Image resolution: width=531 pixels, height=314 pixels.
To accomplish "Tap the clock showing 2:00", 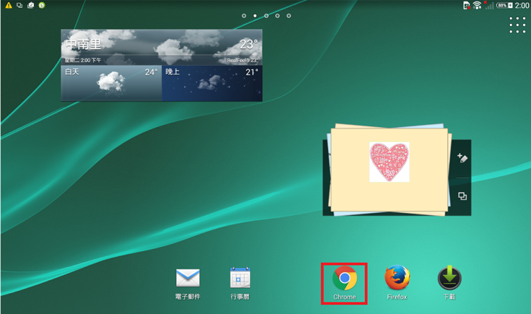I will (522, 5).
